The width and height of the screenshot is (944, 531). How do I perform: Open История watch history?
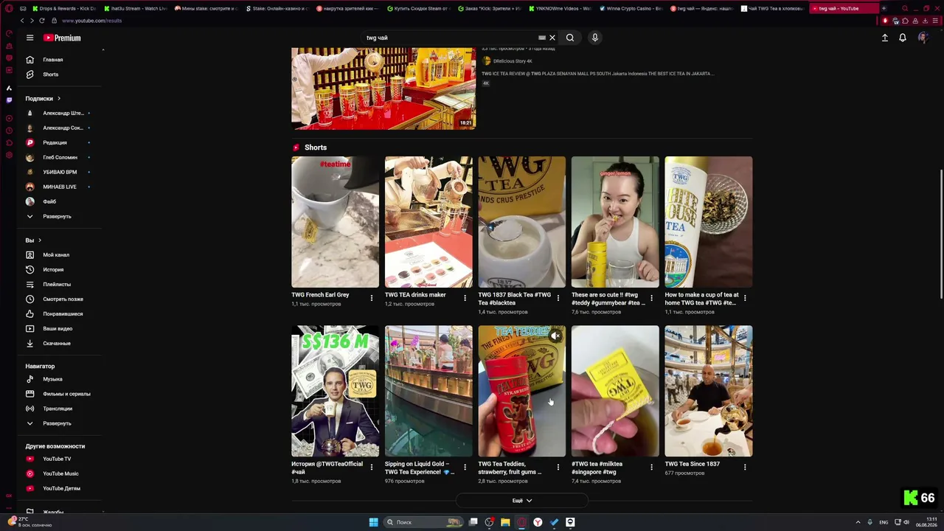(53, 270)
